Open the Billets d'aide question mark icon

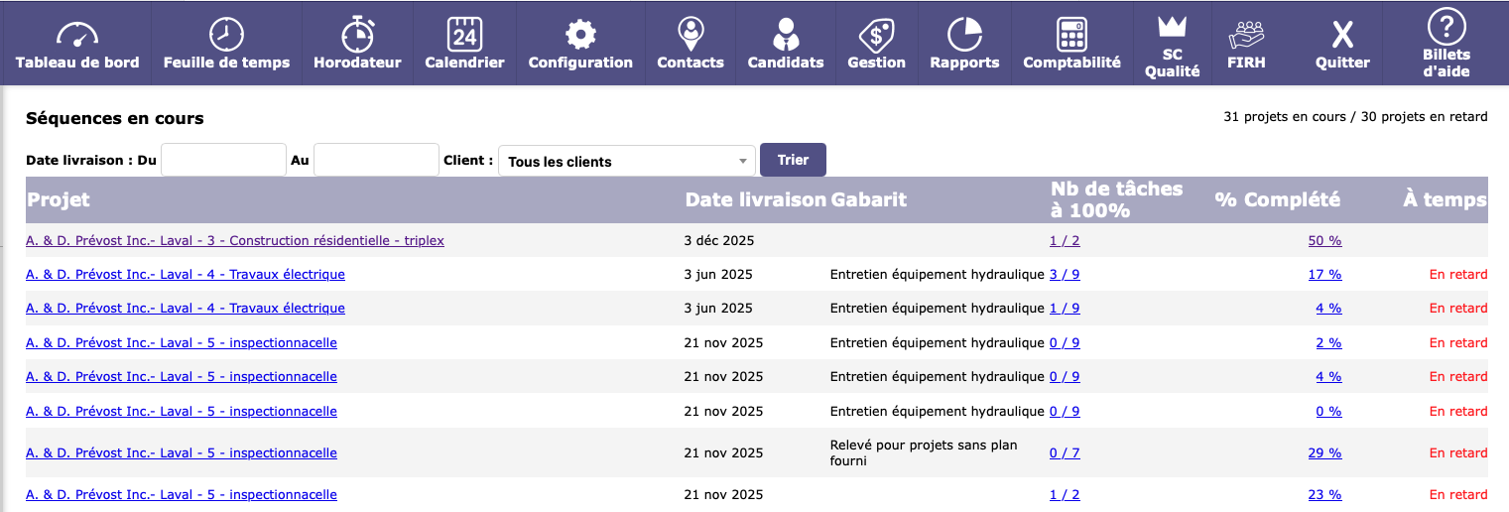1446,25
